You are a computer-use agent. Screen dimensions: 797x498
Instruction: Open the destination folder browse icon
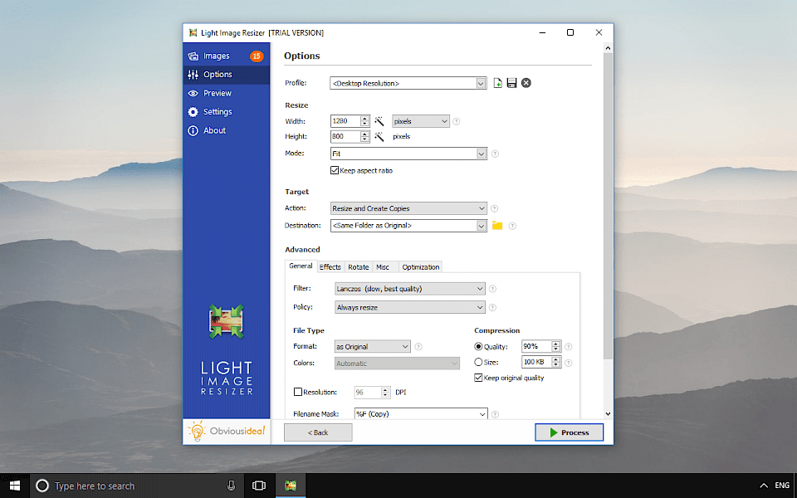(497, 225)
